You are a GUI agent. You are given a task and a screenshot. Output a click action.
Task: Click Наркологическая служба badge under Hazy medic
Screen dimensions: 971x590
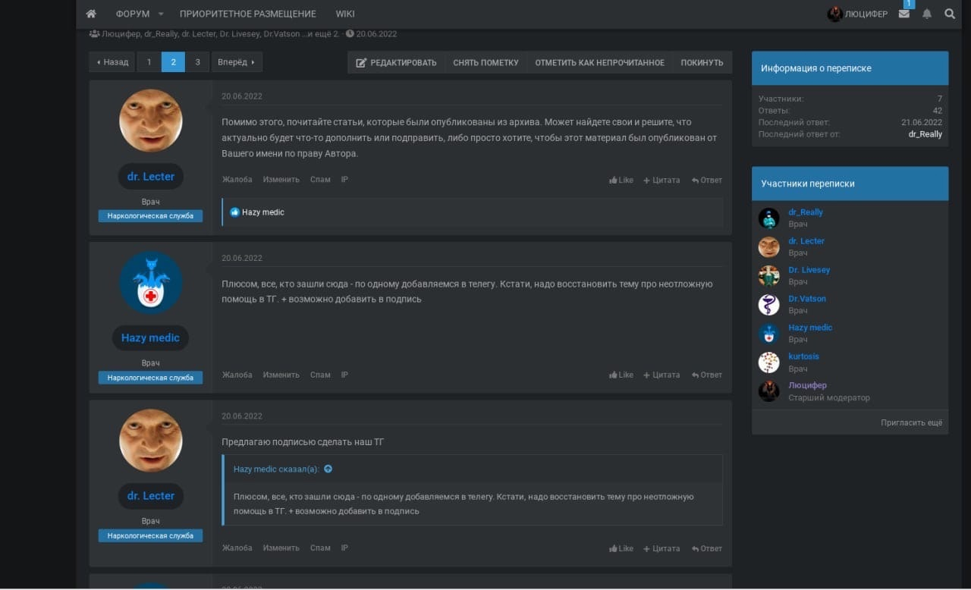click(150, 378)
